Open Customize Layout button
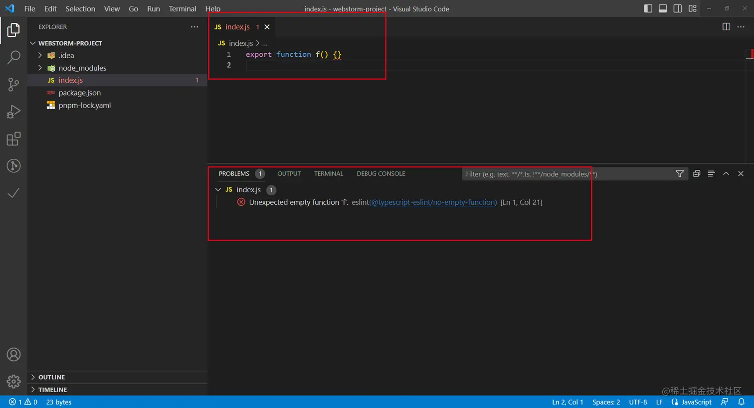The image size is (754, 408). (693, 8)
